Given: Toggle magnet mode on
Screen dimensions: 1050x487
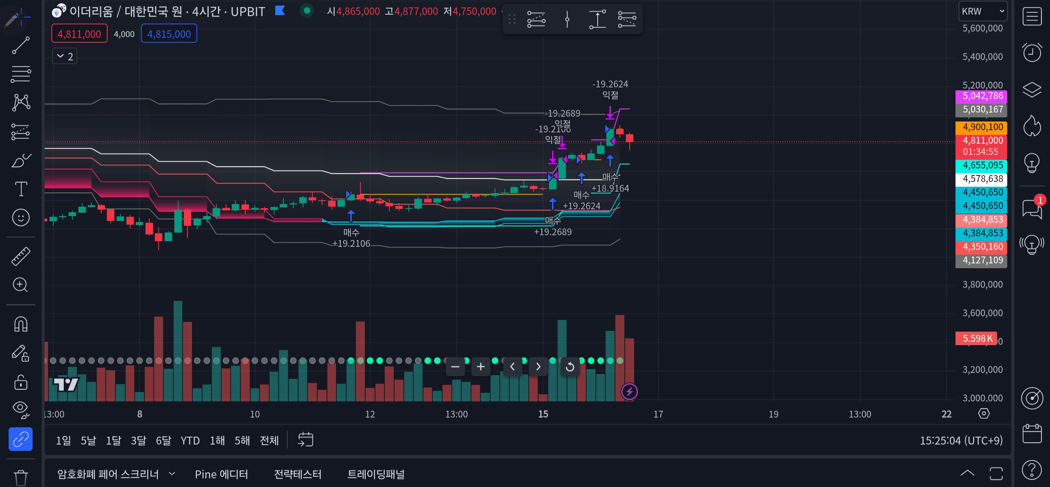Looking at the screenshot, I should (x=20, y=325).
